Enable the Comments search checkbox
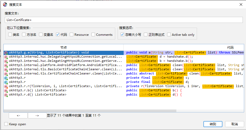Image resolution: width=246 pixels, height=130 pixels. (93, 34)
